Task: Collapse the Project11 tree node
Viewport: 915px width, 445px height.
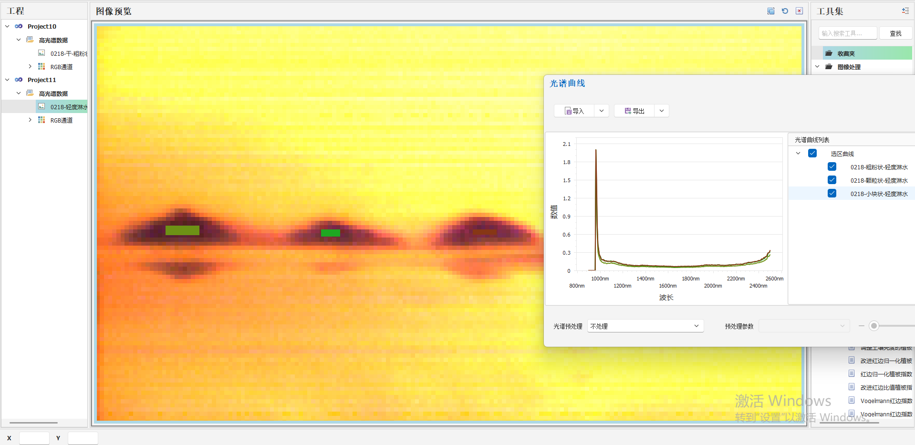Action: click(7, 80)
